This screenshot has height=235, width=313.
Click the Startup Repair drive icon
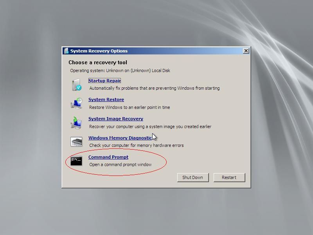(77, 85)
